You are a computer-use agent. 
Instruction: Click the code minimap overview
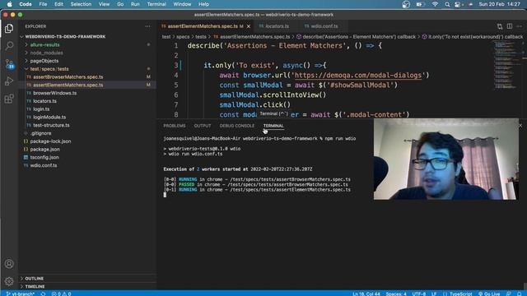pyautogui.click(x=505, y=65)
